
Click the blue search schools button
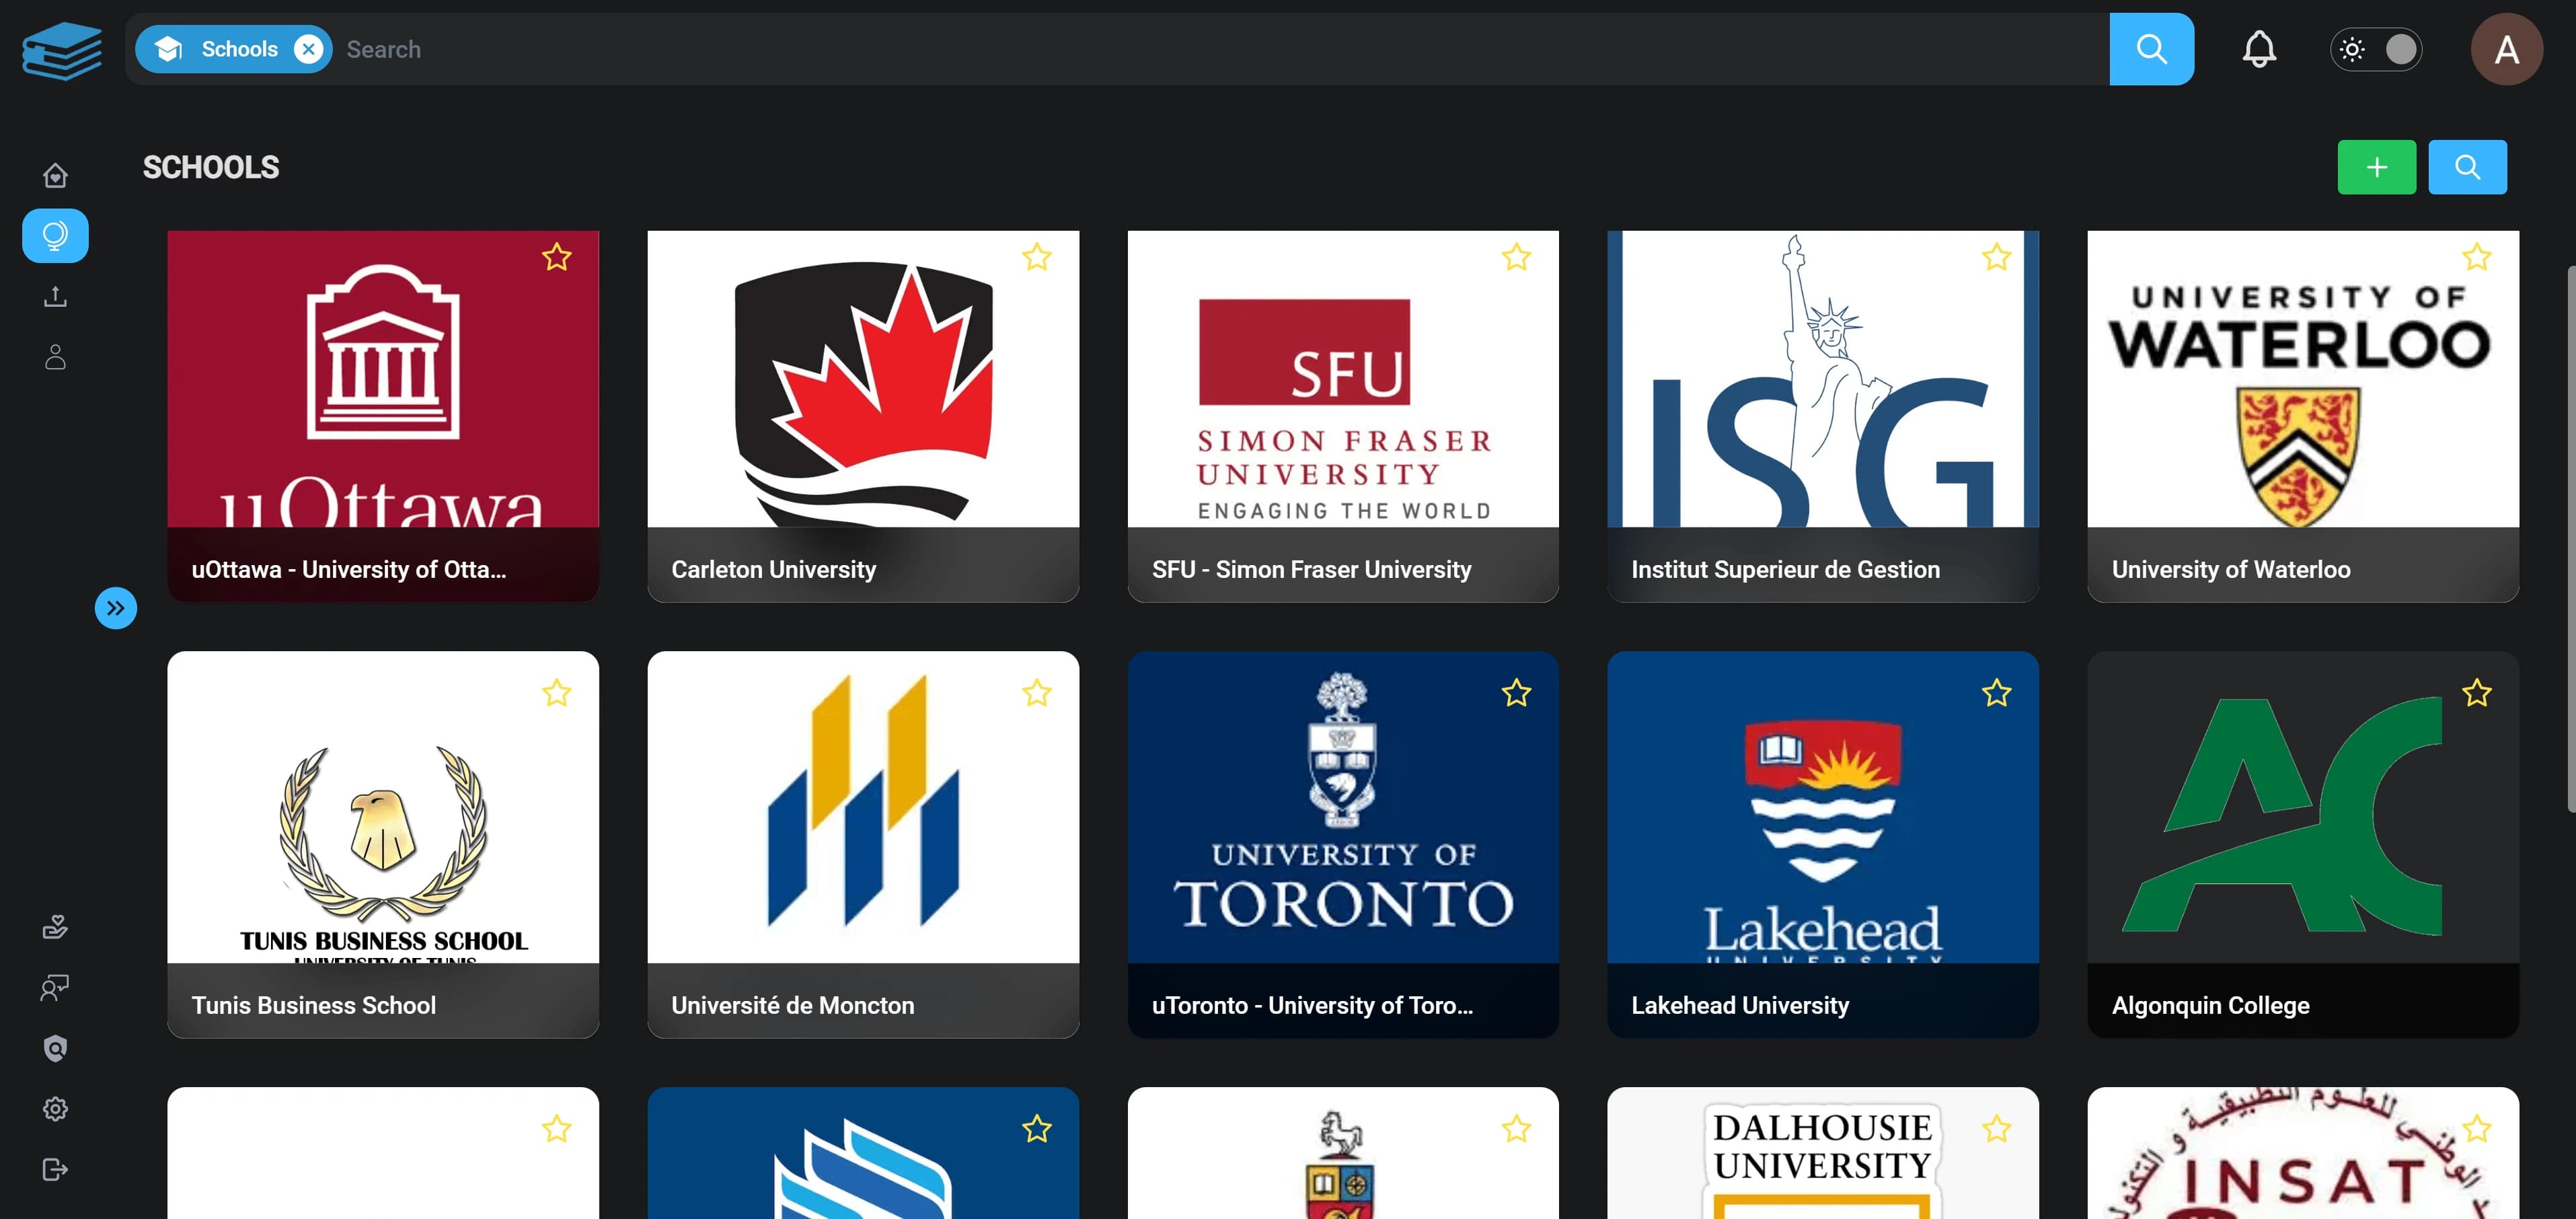(2467, 167)
